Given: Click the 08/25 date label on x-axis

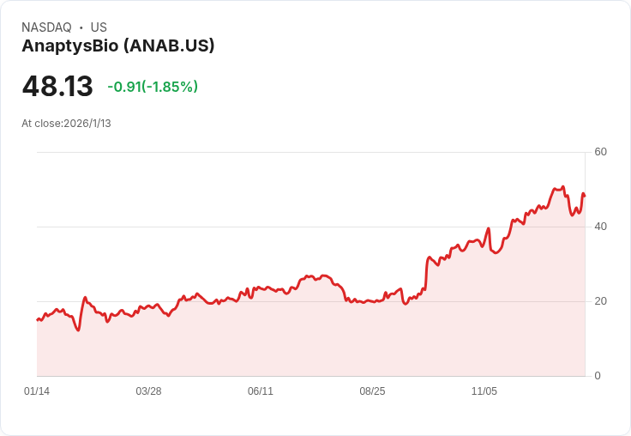Looking at the screenshot, I should coord(372,391).
